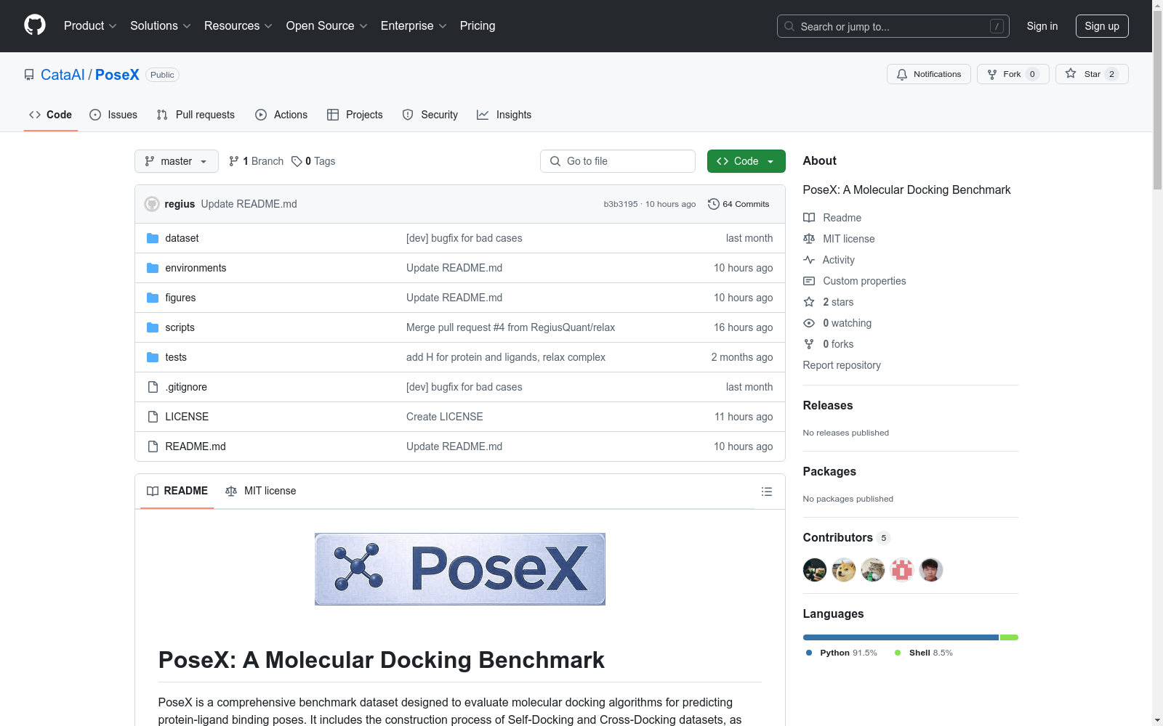Click the doge contributor avatar
The image size is (1163, 726).
(x=844, y=570)
